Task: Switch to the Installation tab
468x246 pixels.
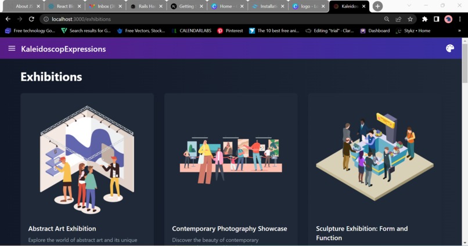Action: 268,6
